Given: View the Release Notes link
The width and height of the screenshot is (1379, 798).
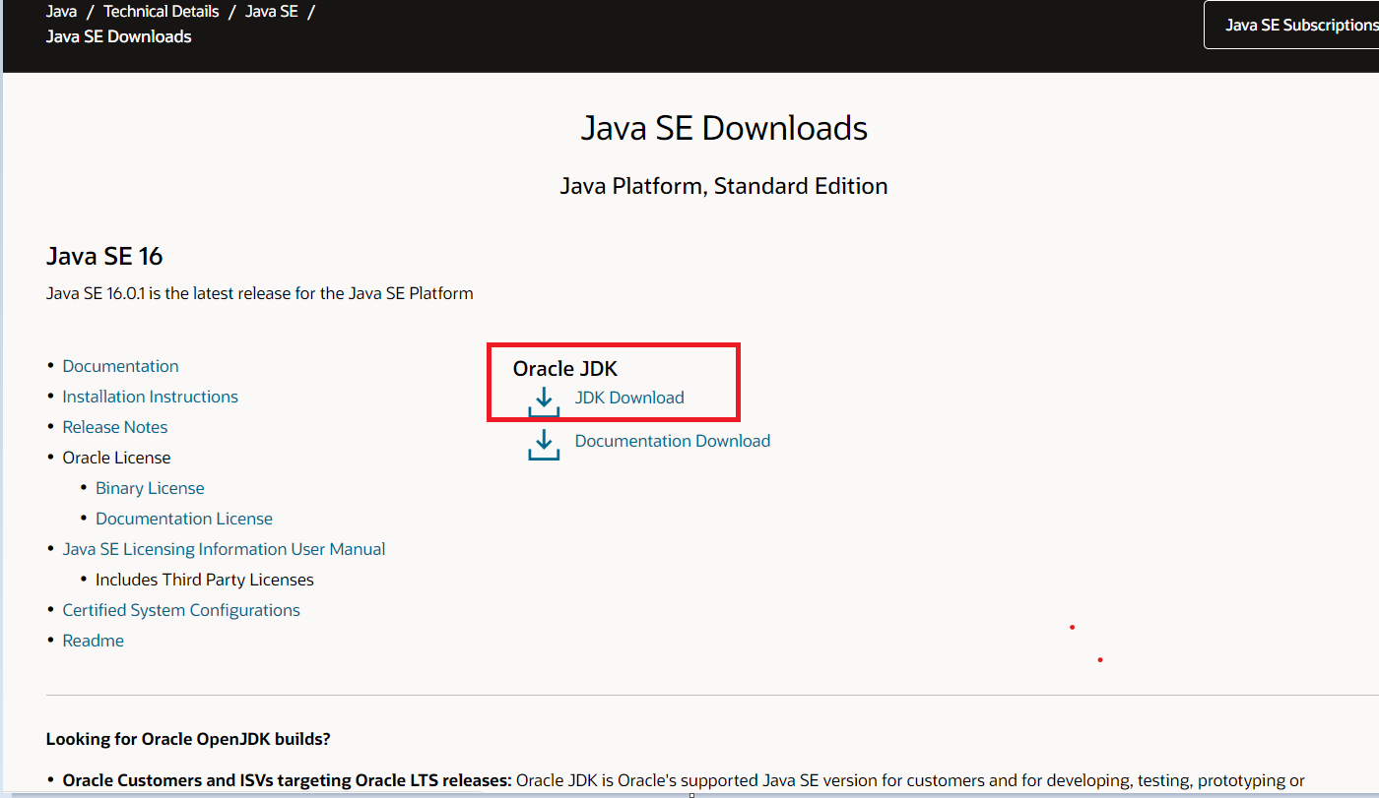Looking at the screenshot, I should (x=114, y=427).
